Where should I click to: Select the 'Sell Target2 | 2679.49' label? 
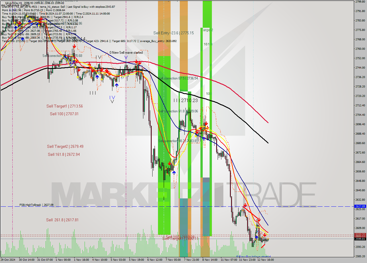click(x=65, y=146)
